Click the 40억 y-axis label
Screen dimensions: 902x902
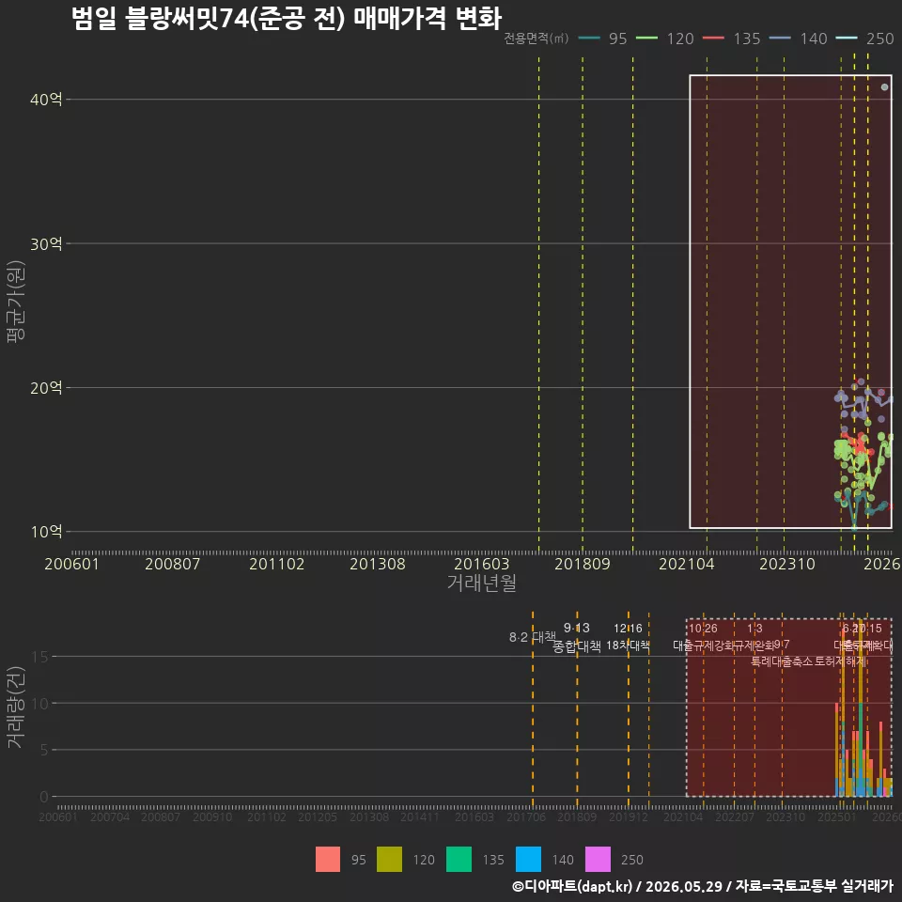pos(46,100)
